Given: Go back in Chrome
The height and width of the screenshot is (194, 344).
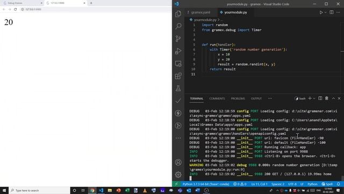Looking at the screenshot, I should [4, 9].
